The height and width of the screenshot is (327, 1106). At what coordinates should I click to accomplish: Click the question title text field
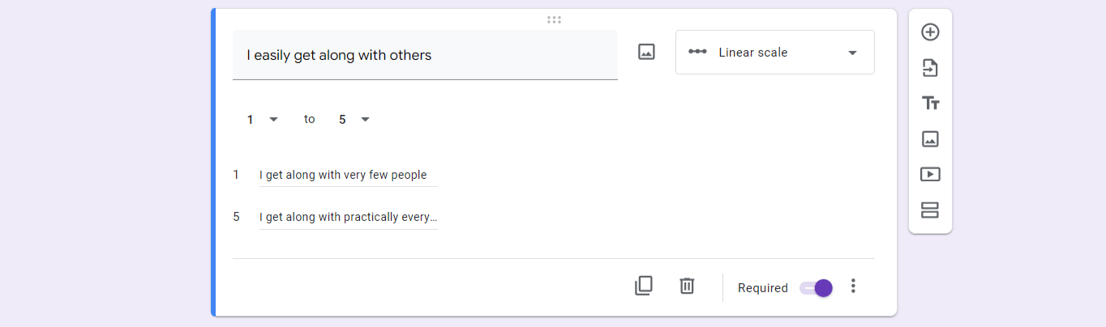425,55
